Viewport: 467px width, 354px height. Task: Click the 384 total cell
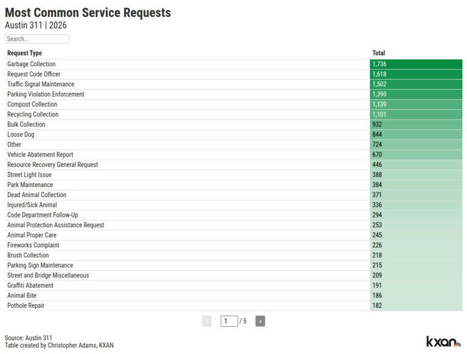(416, 185)
